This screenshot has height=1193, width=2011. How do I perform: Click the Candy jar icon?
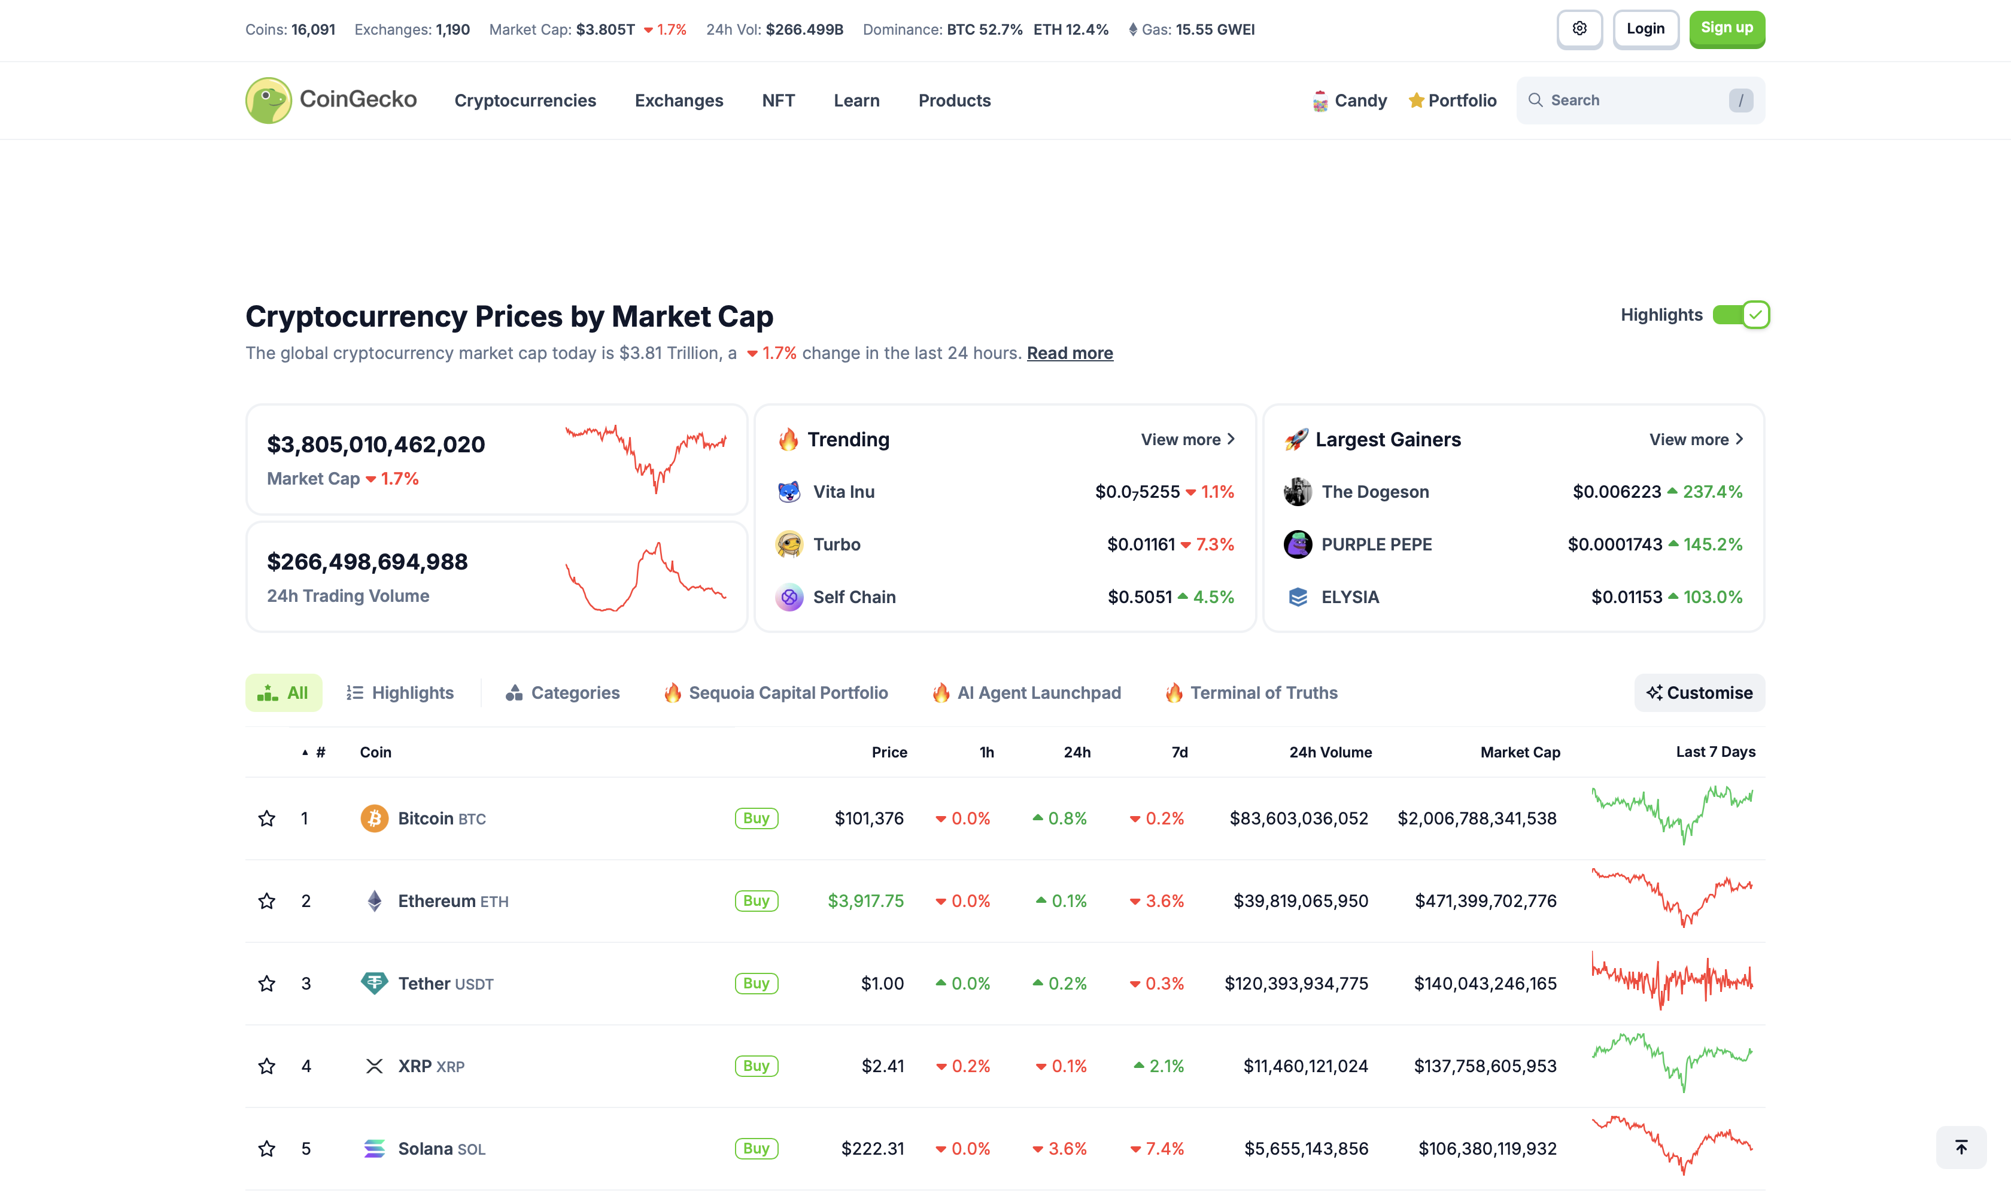[x=1320, y=101]
